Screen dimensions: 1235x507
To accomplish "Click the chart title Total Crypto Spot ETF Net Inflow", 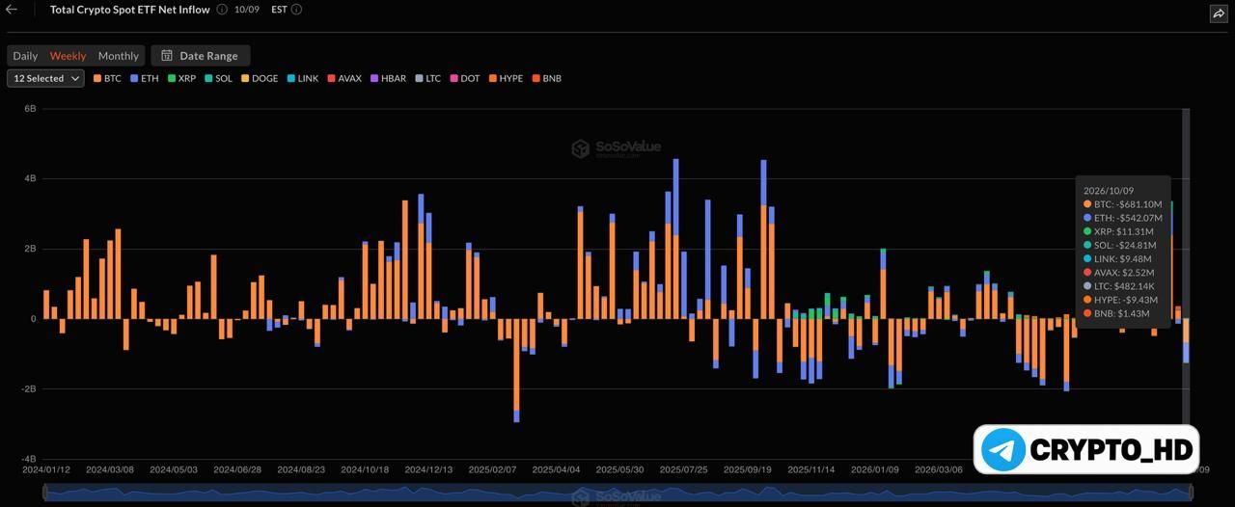I will pyautogui.click(x=129, y=10).
